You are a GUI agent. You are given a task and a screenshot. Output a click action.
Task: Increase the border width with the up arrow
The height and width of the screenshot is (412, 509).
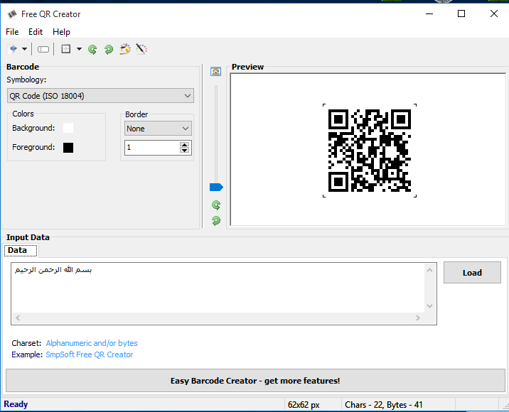[185, 145]
